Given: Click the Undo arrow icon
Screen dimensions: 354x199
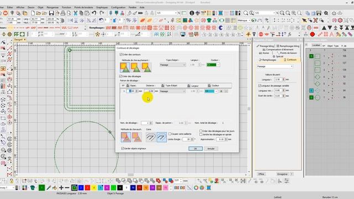Looking at the screenshot, I should tap(94, 13).
